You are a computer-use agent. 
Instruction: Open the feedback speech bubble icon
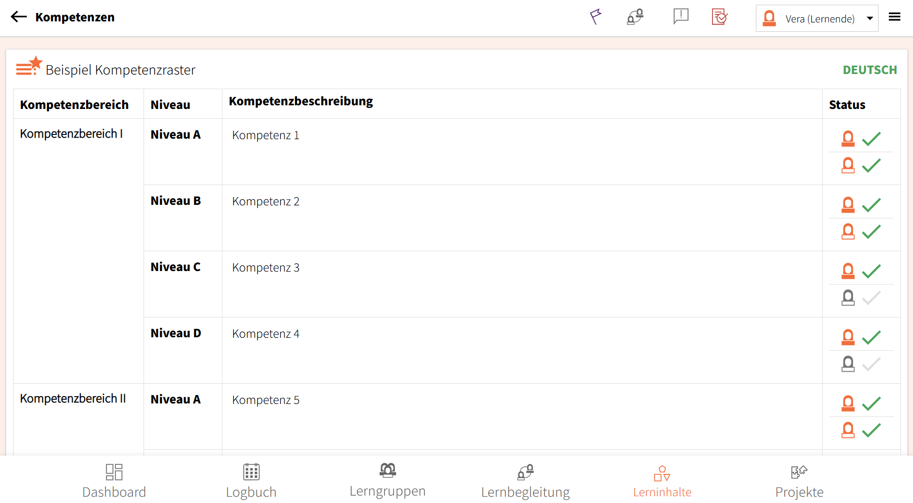[681, 17]
